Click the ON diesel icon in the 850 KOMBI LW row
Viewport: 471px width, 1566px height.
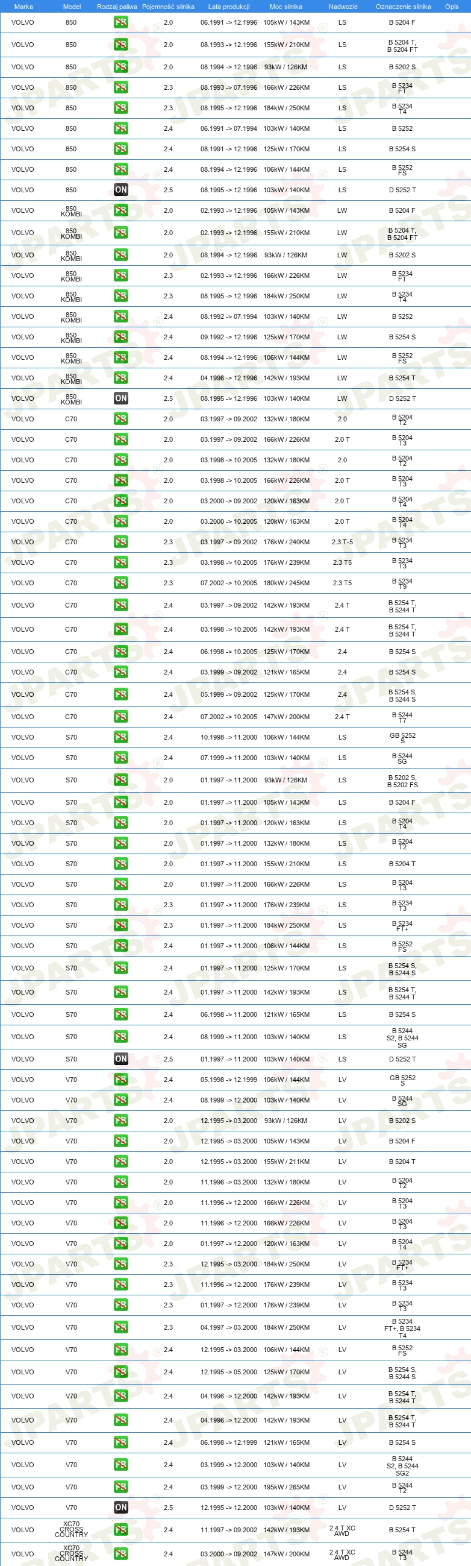click(121, 398)
